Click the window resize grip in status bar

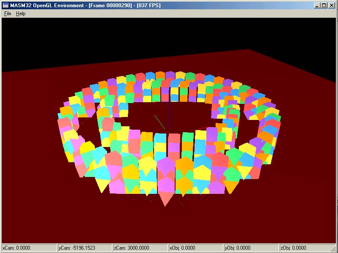(334, 249)
